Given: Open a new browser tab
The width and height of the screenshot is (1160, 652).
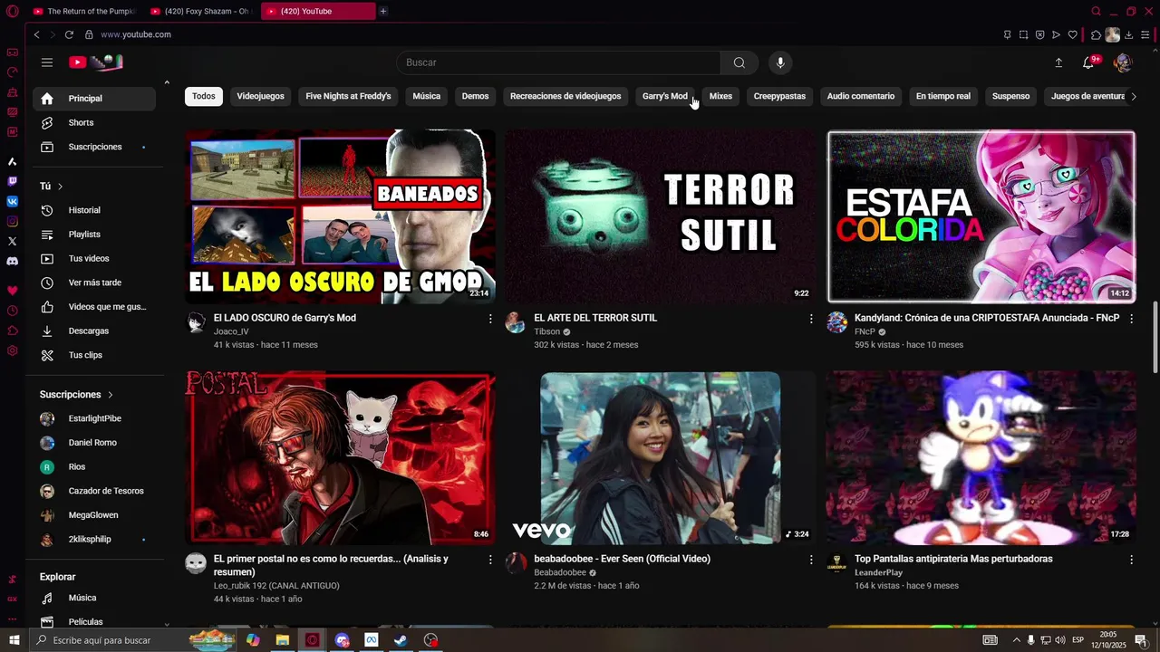Looking at the screenshot, I should (383, 11).
